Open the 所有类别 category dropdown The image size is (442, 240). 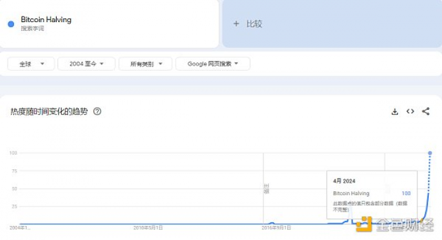tap(145, 64)
